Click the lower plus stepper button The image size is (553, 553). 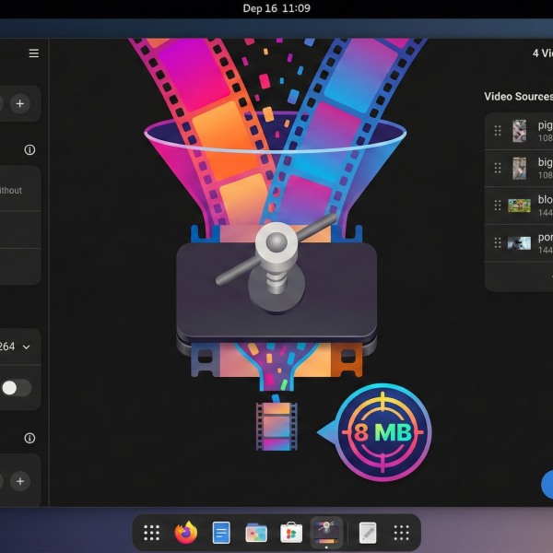tap(19, 481)
